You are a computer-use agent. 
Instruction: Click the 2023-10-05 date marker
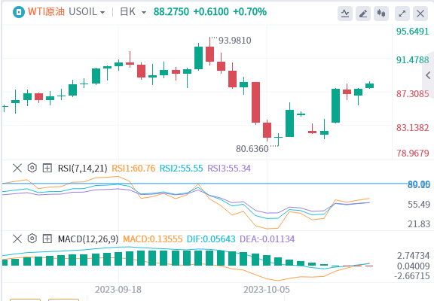point(267,290)
